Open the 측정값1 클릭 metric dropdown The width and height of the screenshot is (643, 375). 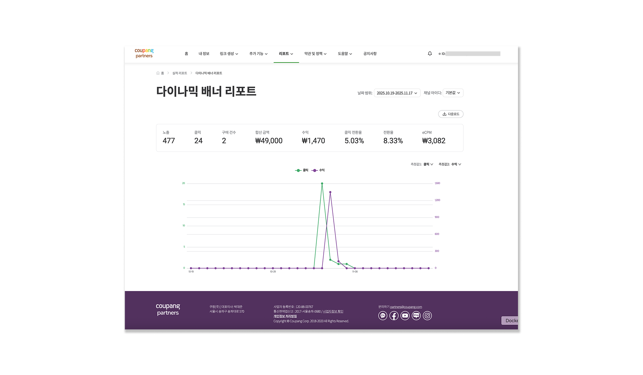tap(428, 164)
